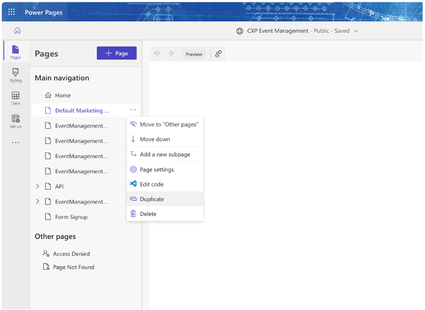Click the Default Marketing page file icon
Screen dimensions: 425x310
(47, 111)
